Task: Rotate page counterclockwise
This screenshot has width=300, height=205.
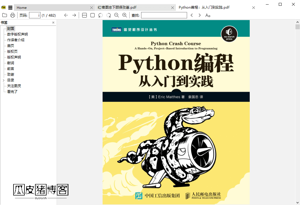Action: click(101, 15)
